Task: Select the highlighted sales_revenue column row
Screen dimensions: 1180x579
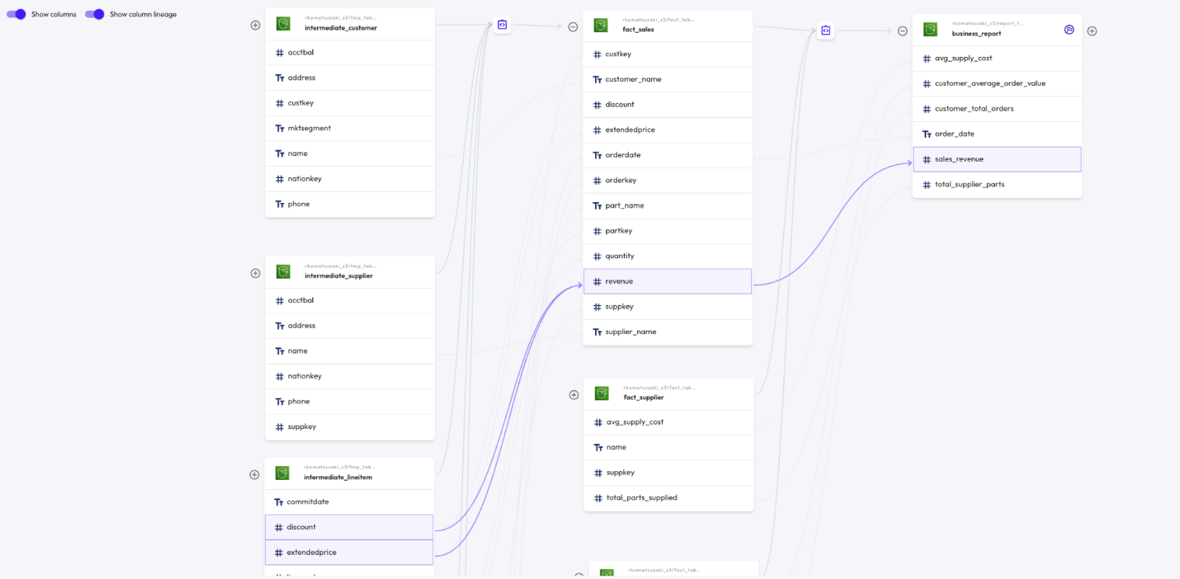Action: click(x=997, y=158)
